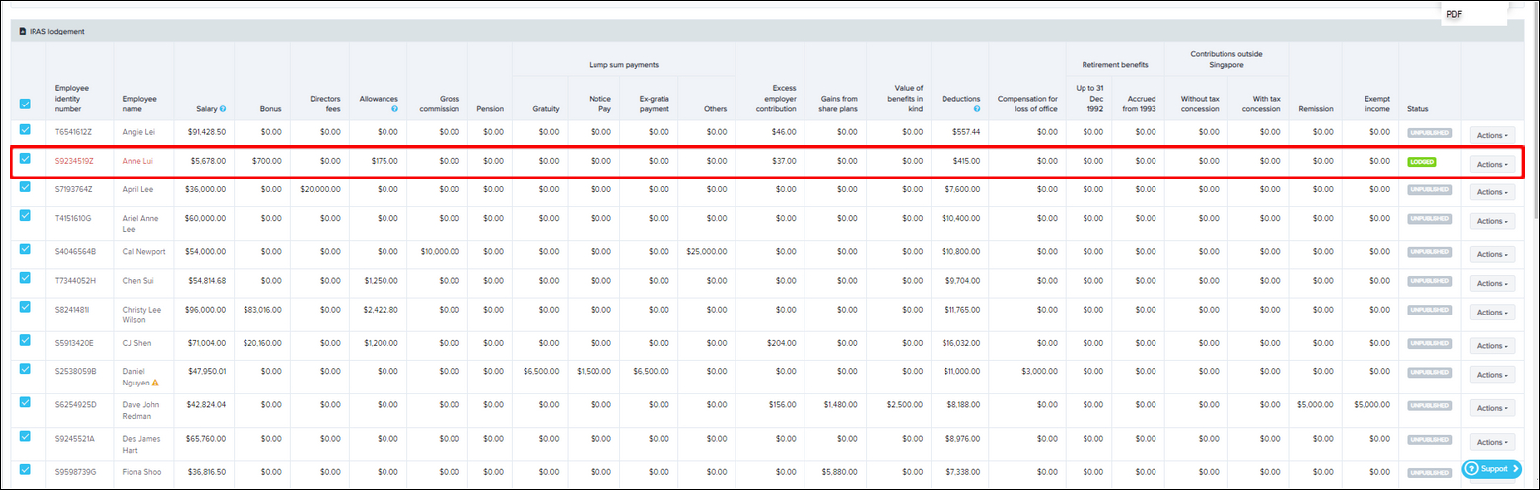Click the Deductions column help icon
The width and height of the screenshot is (1540, 490).
pos(976,109)
